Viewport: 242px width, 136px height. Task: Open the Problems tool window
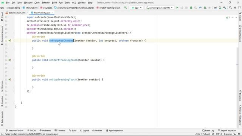tap(45, 130)
